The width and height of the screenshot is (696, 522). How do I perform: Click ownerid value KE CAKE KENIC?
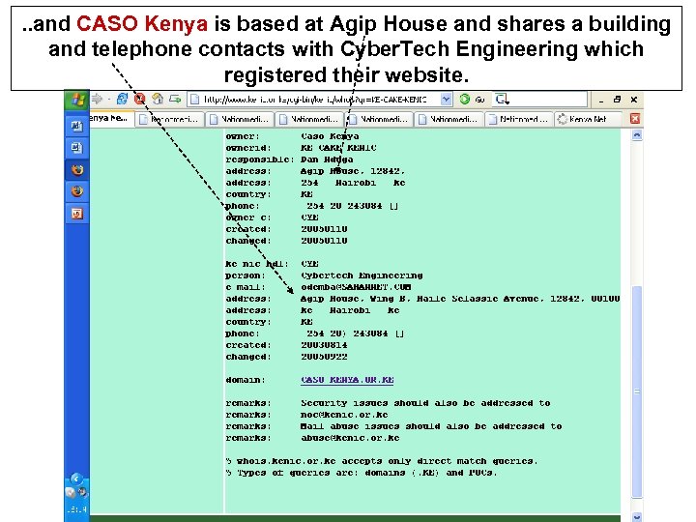[x=338, y=148]
